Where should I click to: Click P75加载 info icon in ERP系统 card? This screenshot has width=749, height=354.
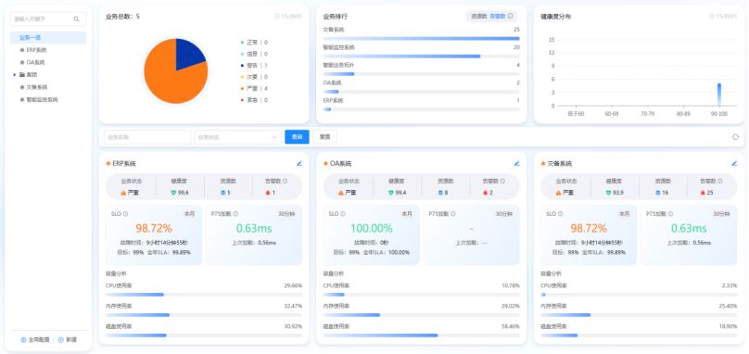(x=235, y=214)
